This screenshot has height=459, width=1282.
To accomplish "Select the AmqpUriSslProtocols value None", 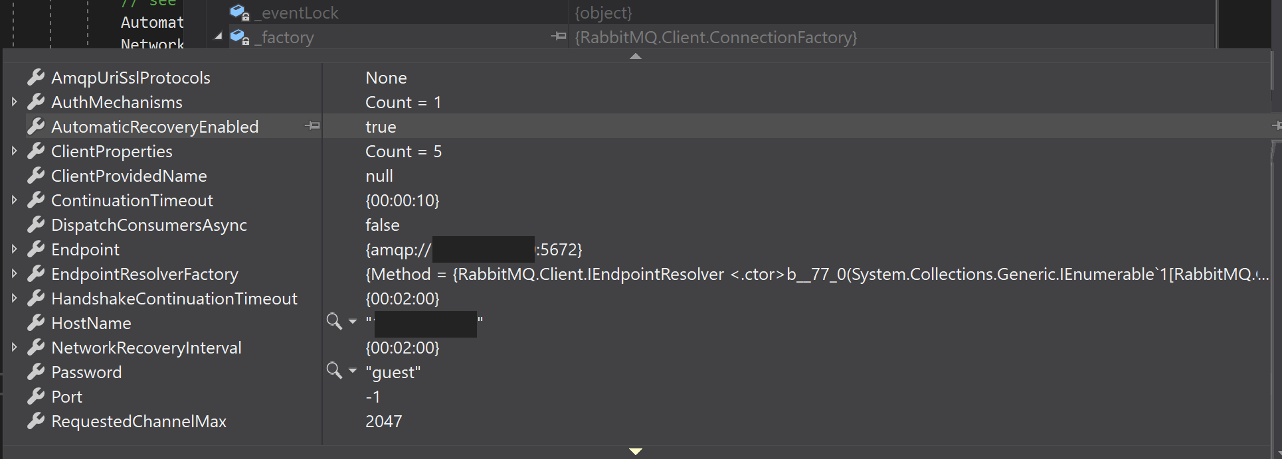I will 386,78.
